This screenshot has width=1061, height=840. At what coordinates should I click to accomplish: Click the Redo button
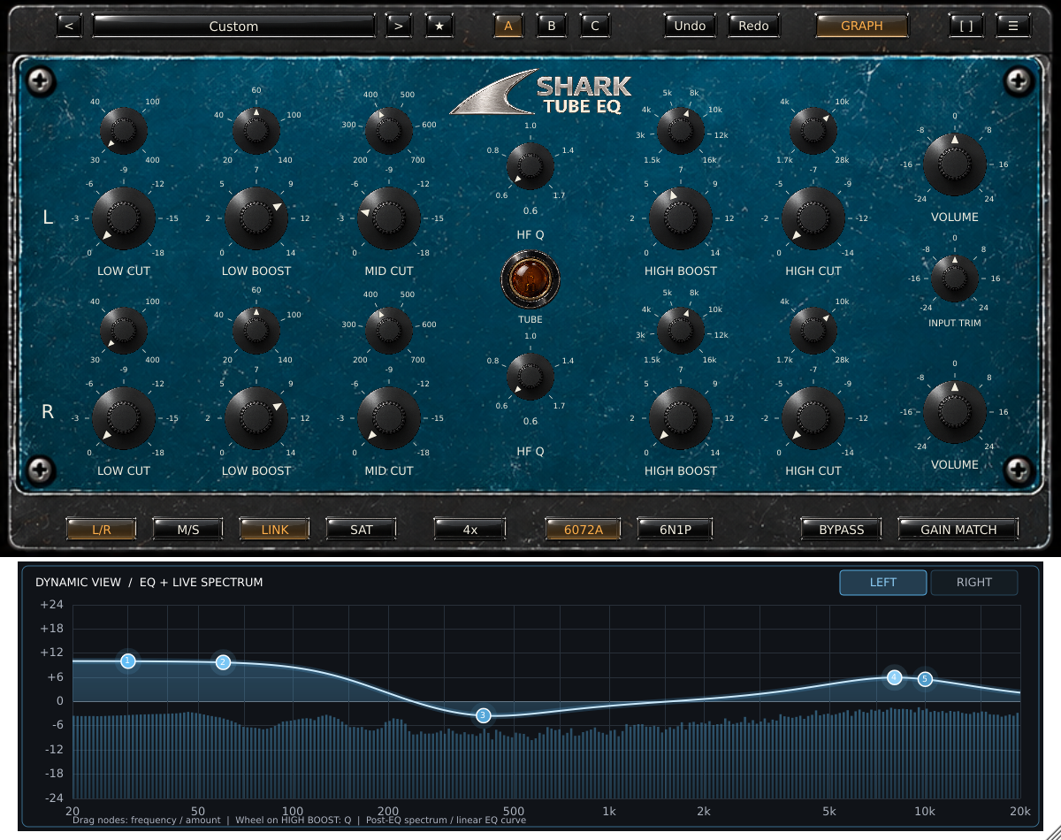pos(753,26)
